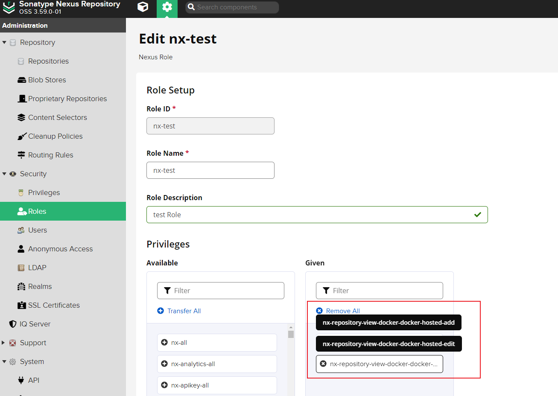Viewport: 558px width, 396px height.
Task: Select the Roles menu entry
Action: click(x=63, y=211)
